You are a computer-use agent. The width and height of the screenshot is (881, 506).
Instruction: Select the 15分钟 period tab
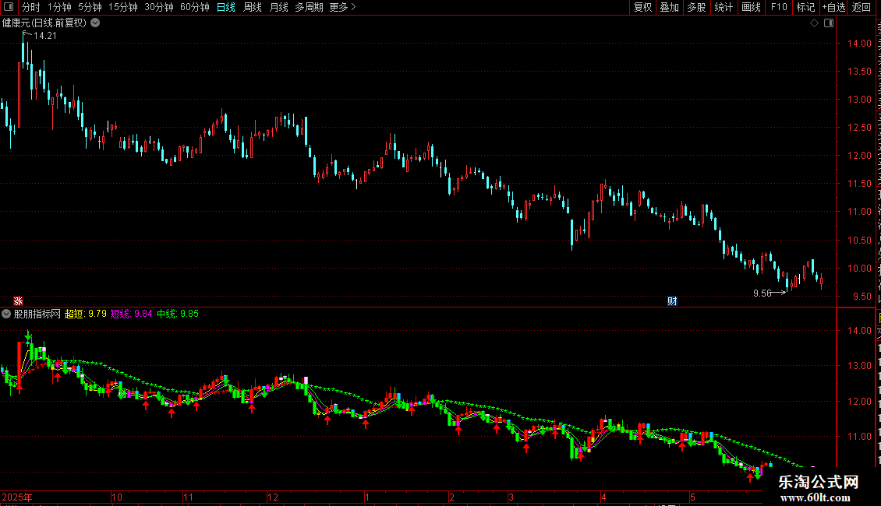pos(123,7)
